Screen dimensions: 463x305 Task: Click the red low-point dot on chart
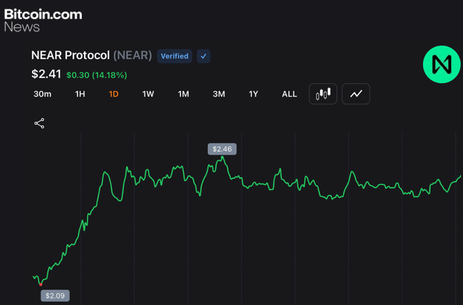[x=41, y=285]
